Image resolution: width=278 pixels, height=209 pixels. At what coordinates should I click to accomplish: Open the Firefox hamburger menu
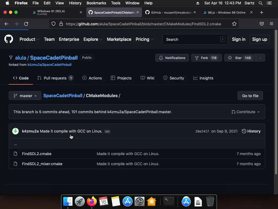pyautogui.click(x=271, y=24)
